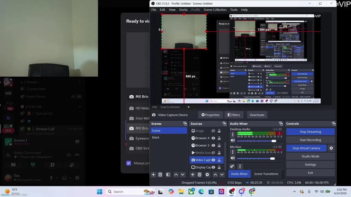The image size is (351, 197).
Task: Show the Image source
Action: point(213,131)
